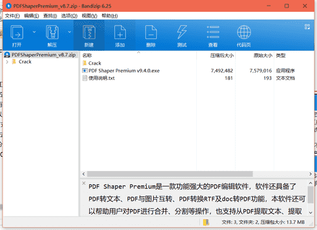Sort by the 压缩后大小 column header
This screenshot has width=317, height=230.
click(x=222, y=55)
